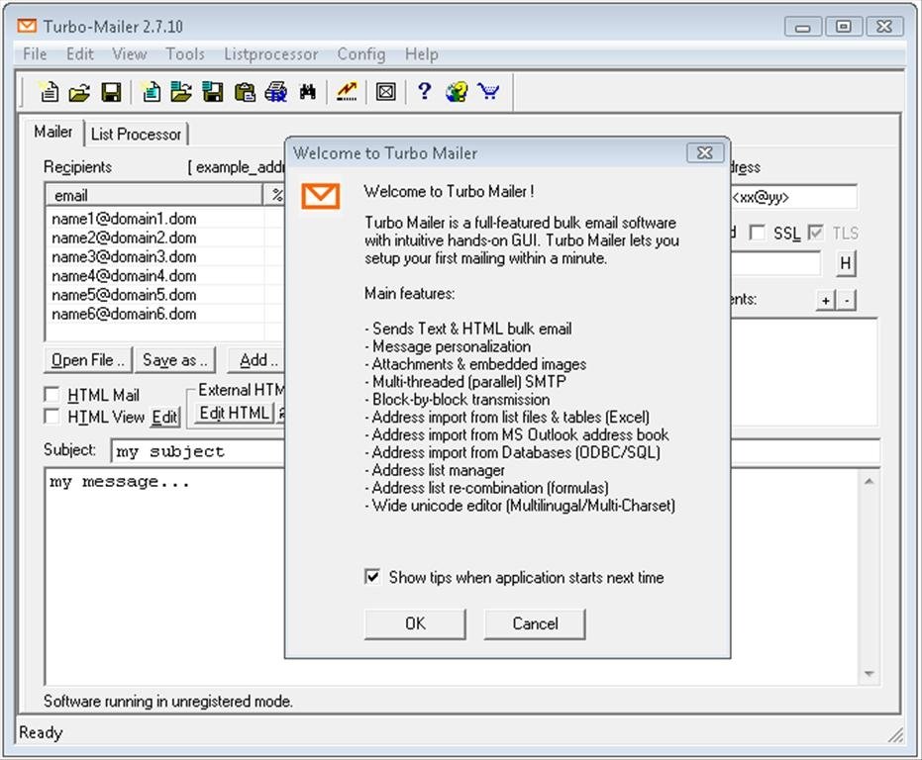
Task: Click the binoculars Find icon
Action: (308, 92)
